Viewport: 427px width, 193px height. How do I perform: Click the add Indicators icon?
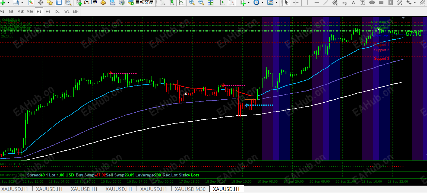pyautogui.click(x=243, y=2)
